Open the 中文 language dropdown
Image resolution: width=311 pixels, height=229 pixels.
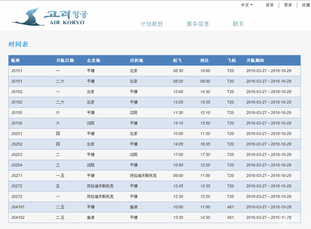click(247, 5)
